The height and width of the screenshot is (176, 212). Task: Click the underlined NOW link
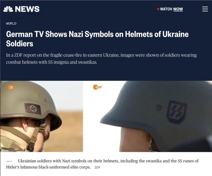click(x=178, y=9)
